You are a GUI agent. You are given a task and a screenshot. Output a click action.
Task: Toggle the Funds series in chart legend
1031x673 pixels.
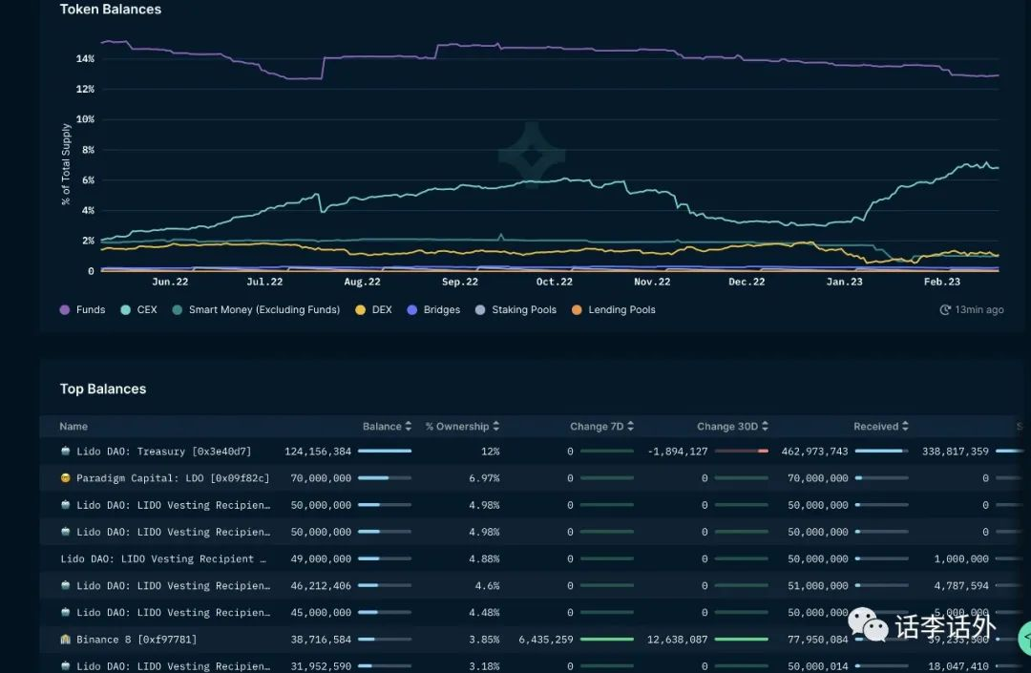(x=82, y=309)
